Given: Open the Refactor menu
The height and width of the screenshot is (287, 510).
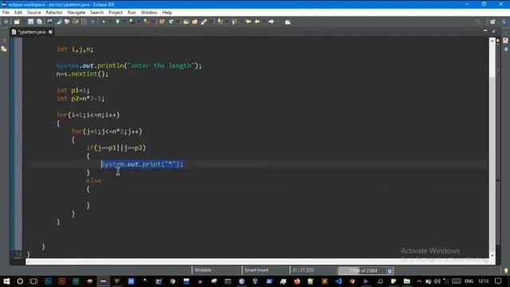Looking at the screenshot, I should (x=54, y=13).
